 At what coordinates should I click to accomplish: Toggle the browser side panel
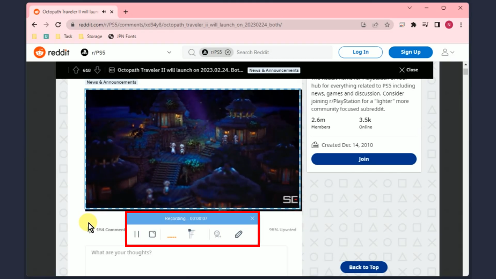point(437,25)
